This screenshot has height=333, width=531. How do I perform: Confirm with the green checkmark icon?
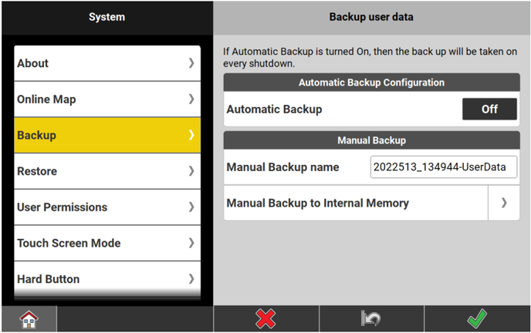(x=476, y=319)
